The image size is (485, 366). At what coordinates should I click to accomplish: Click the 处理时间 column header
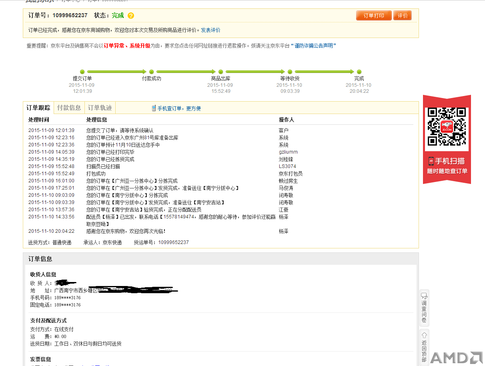point(38,120)
